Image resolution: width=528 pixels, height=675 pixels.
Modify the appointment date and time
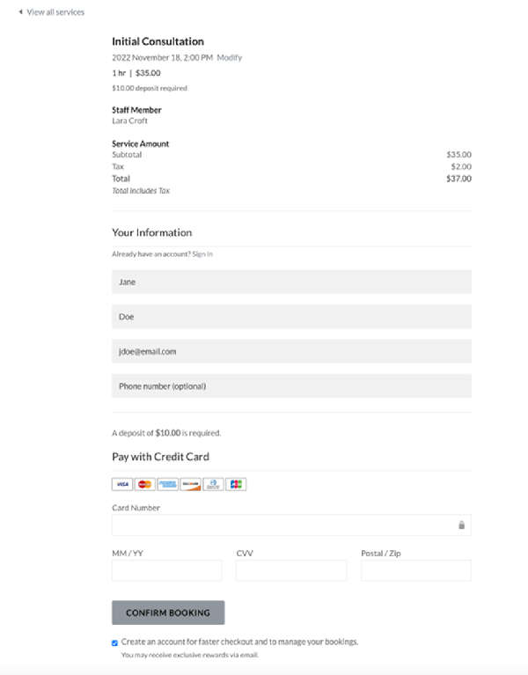point(230,57)
